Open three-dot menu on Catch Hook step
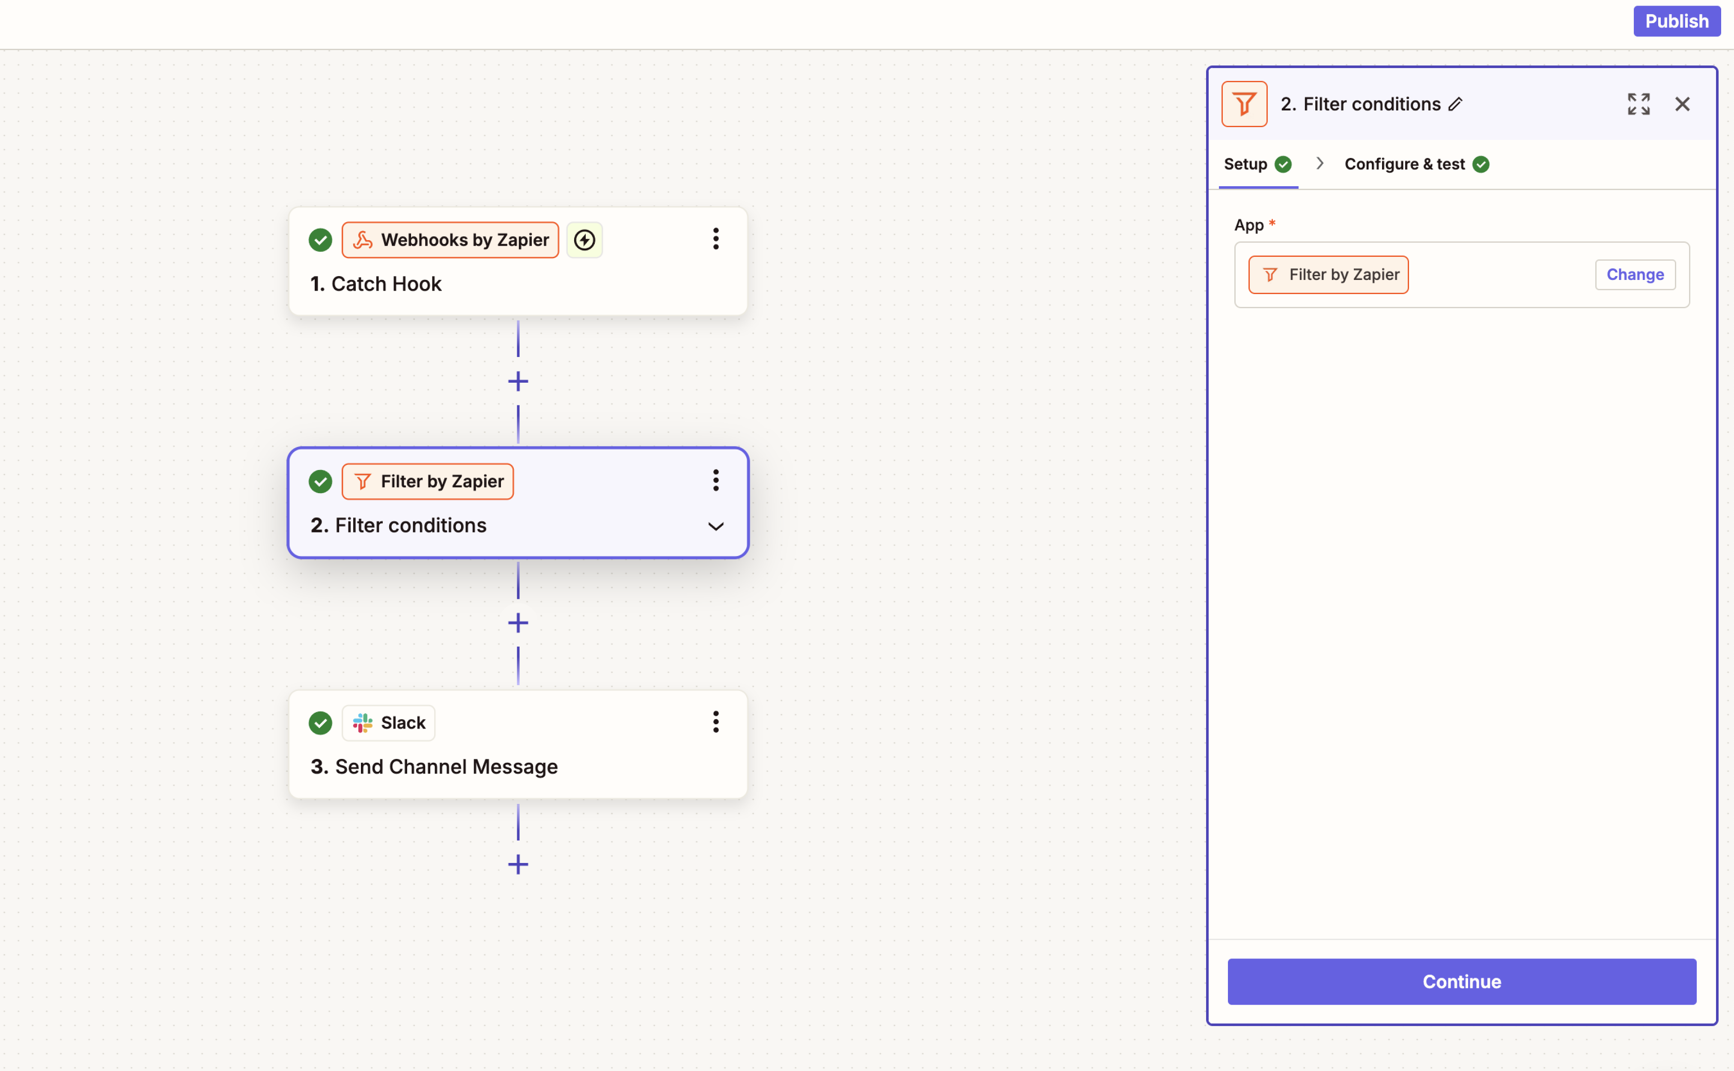The image size is (1734, 1071). click(715, 239)
